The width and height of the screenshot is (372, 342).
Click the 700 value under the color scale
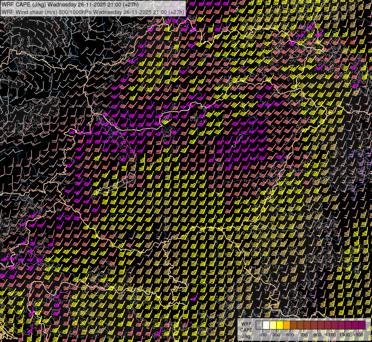(304, 334)
